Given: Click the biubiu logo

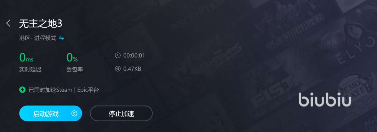Looking at the screenshot, I should click(325, 99).
